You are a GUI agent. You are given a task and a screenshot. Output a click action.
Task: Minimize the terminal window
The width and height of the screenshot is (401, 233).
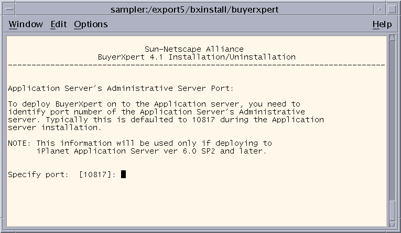tap(380, 9)
